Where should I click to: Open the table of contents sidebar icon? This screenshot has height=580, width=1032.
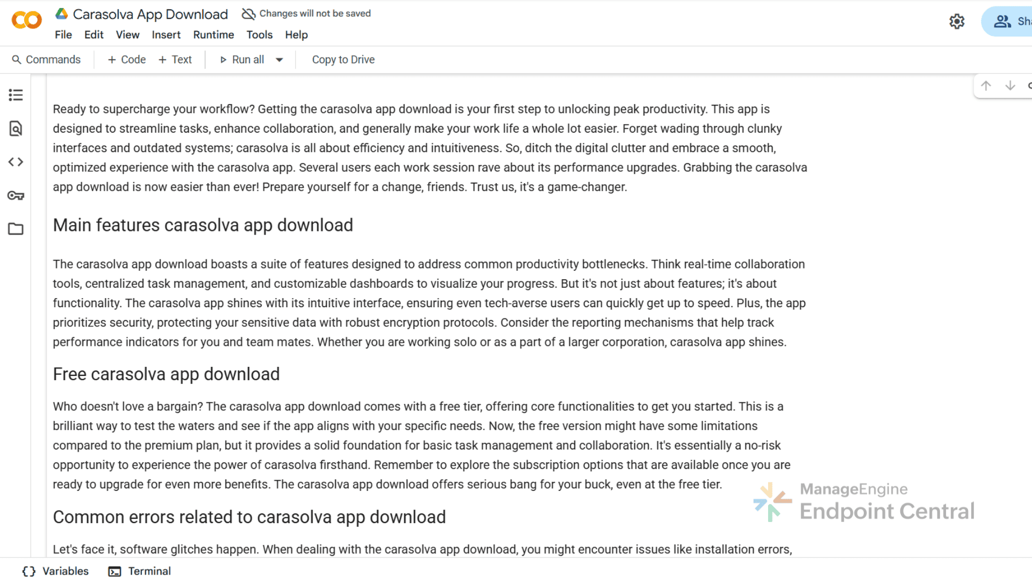pyautogui.click(x=16, y=95)
